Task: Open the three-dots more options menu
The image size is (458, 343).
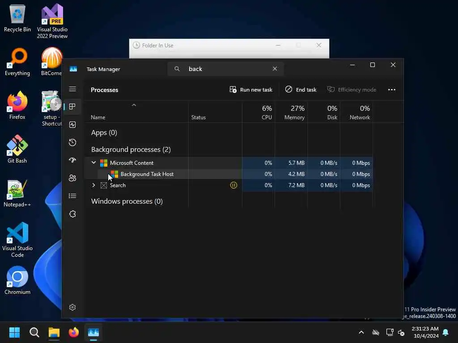Action: pyautogui.click(x=392, y=90)
